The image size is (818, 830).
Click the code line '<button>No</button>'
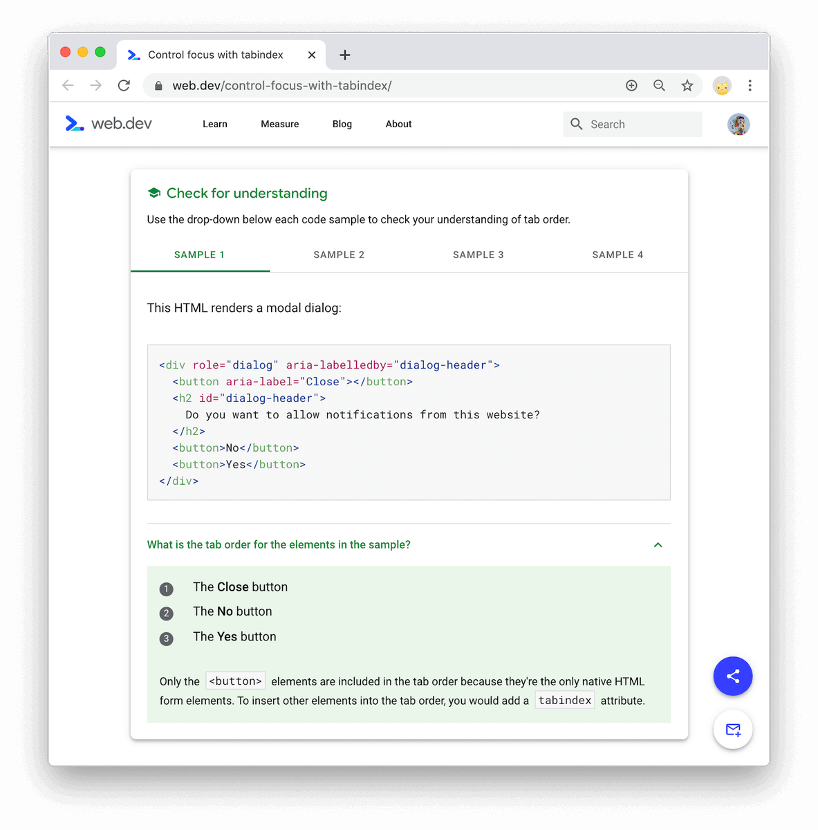tap(236, 448)
